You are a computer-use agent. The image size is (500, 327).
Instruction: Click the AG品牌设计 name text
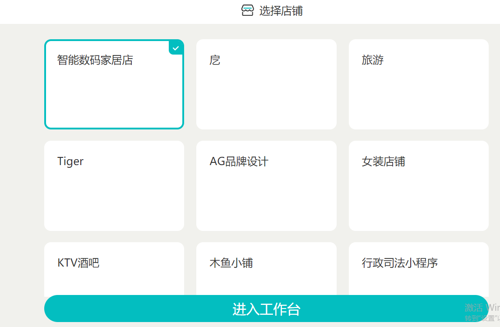tap(239, 161)
